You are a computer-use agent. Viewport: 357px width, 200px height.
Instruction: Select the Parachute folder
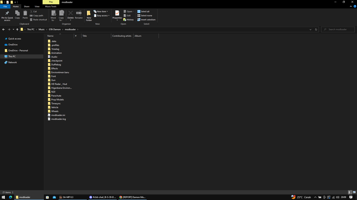pyautogui.click(x=56, y=96)
